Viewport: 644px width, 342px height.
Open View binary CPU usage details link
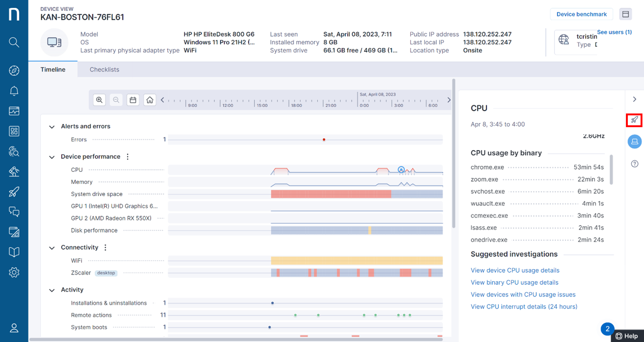click(514, 282)
